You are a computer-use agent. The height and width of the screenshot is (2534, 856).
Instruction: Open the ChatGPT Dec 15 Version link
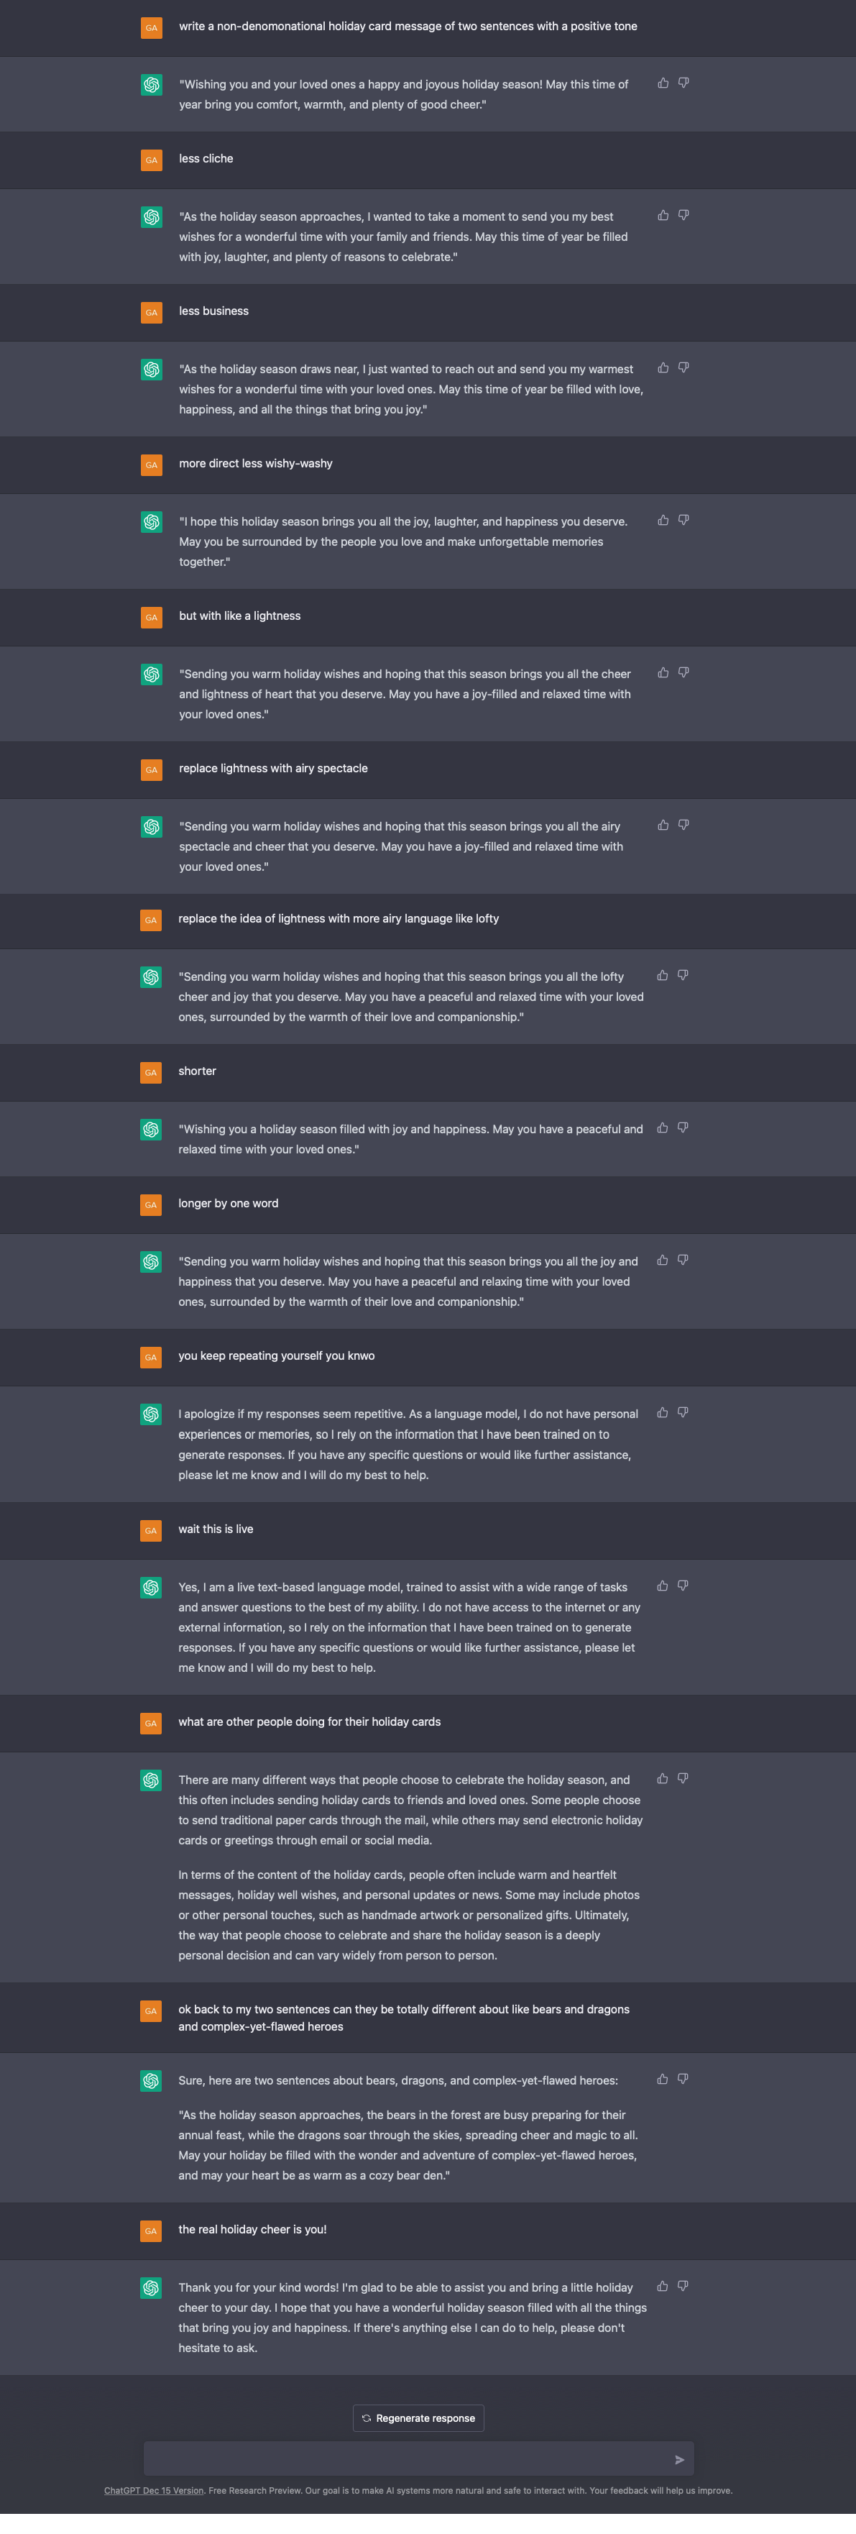(x=155, y=2491)
